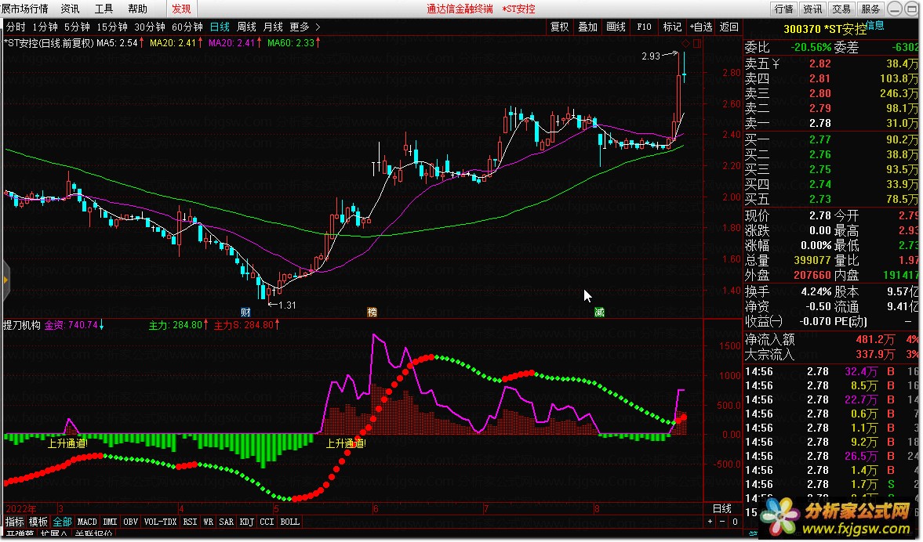Click the stock code 300370 *ST安控 header
Screen dimensions: 923x542
tap(825, 29)
